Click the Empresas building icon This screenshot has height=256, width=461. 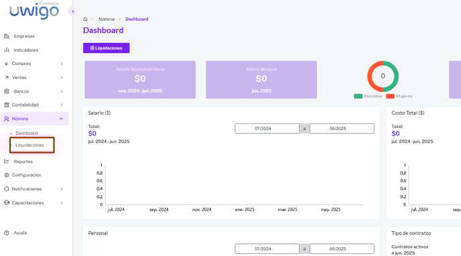pyautogui.click(x=7, y=36)
